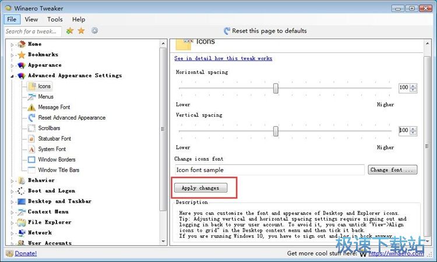This screenshot has height=262, width=437.
Task: Click the Apply changes button
Action: pyautogui.click(x=200, y=188)
